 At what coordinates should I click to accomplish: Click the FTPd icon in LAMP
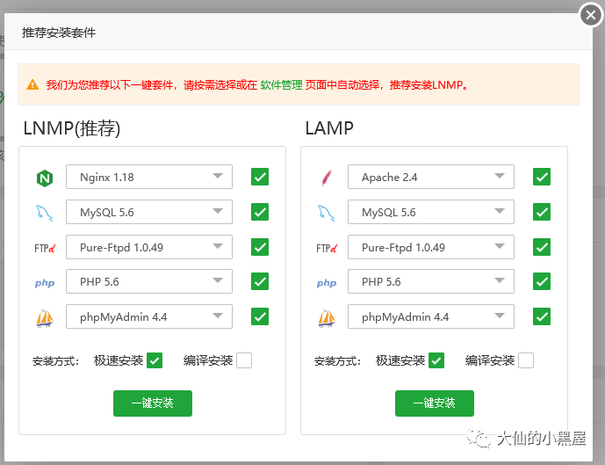tap(327, 248)
